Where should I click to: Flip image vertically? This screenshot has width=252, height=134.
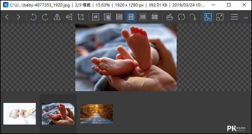69,17
